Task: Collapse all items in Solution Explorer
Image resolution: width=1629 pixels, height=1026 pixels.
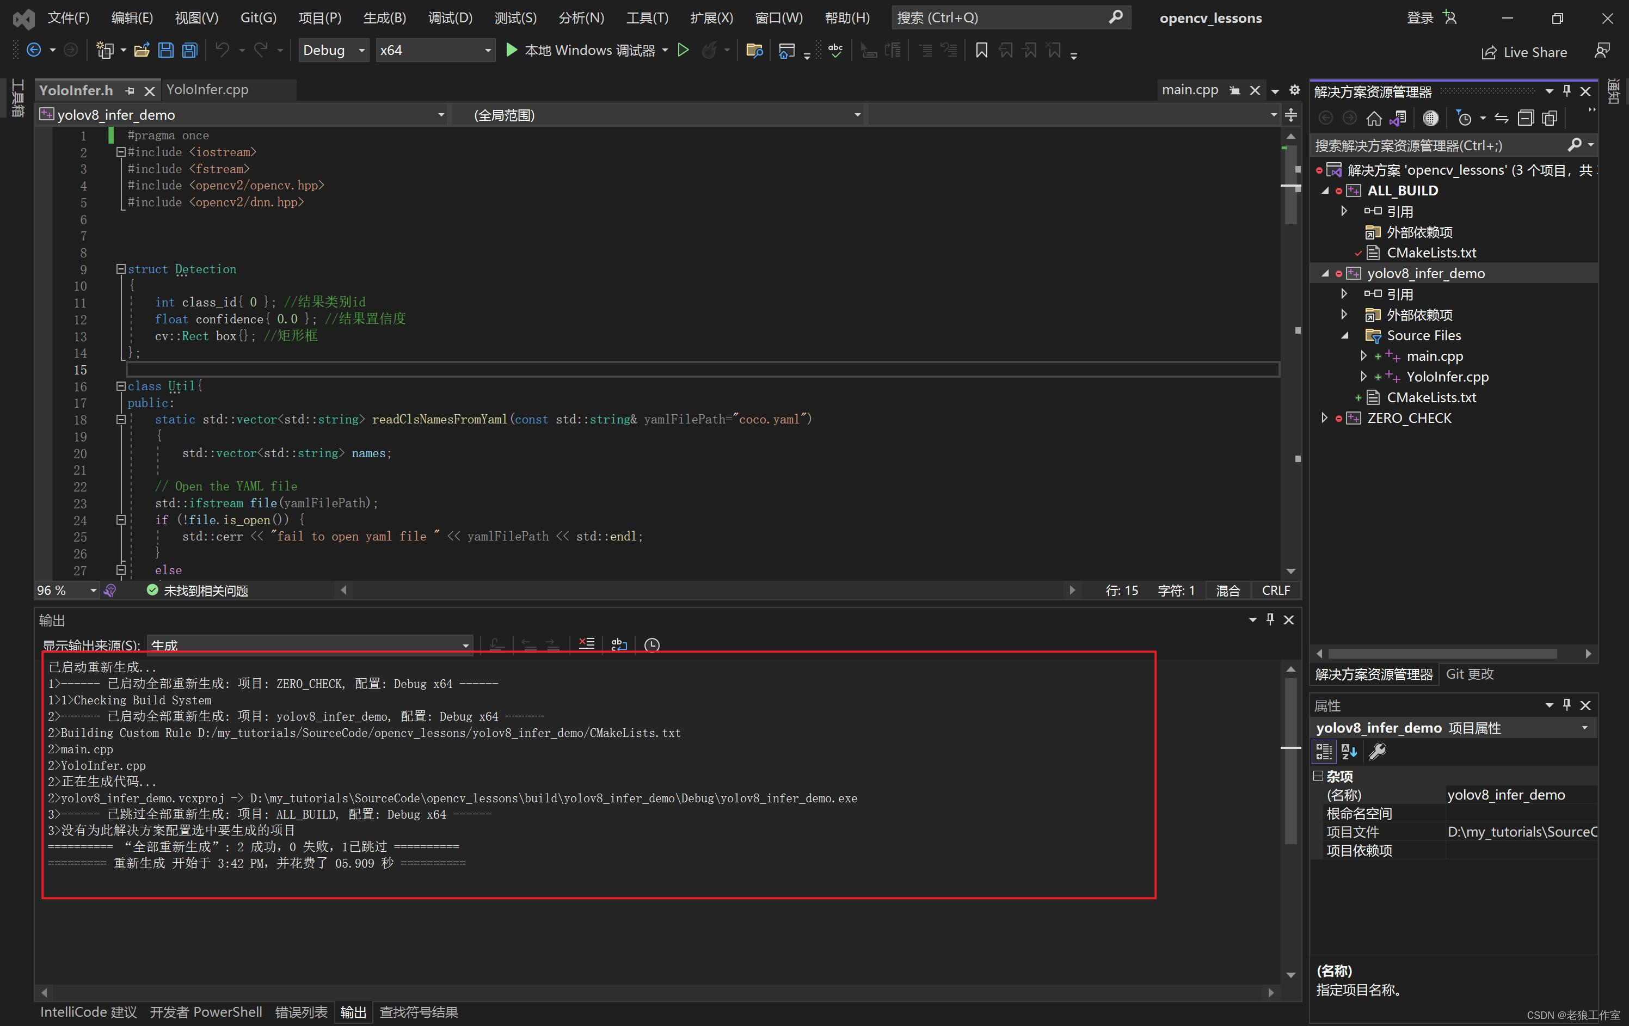Action: coord(1526,118)
